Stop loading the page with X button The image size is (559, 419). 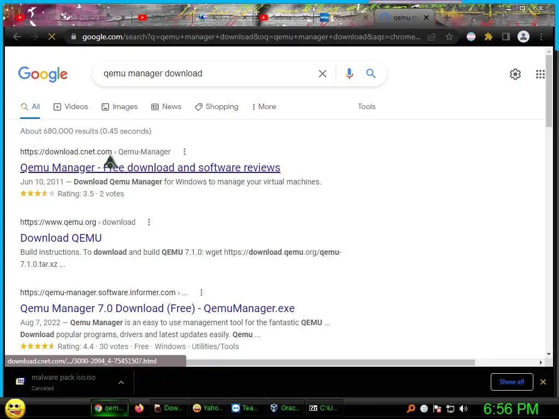coord(52,37)
